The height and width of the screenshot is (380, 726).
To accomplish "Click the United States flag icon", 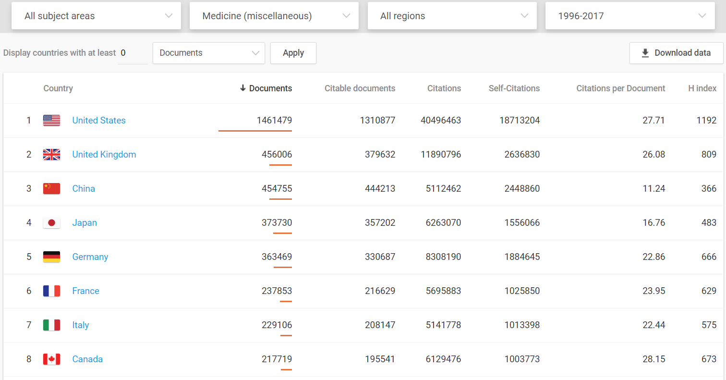I will [x=51, y=121].
